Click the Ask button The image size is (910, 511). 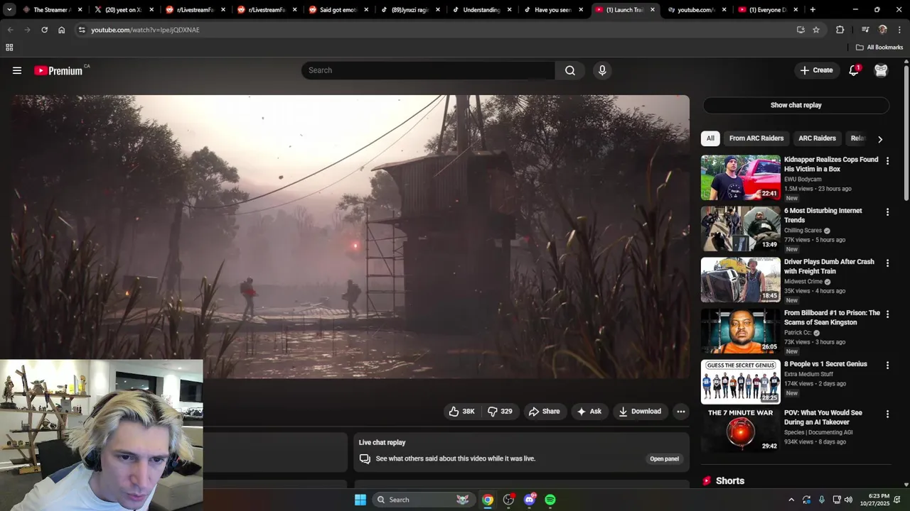(589, 412)
